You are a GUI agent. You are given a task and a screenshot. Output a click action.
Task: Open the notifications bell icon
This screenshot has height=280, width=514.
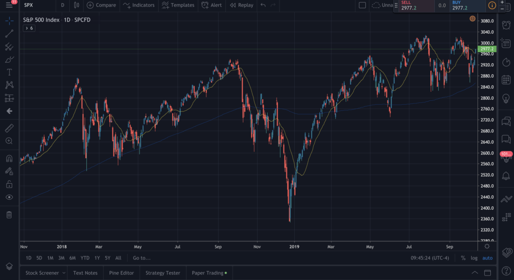pos(506,177)
